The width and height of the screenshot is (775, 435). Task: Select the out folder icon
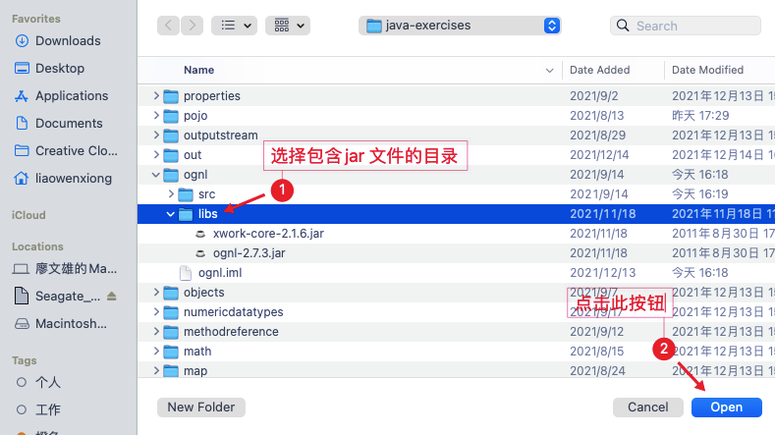171,155
